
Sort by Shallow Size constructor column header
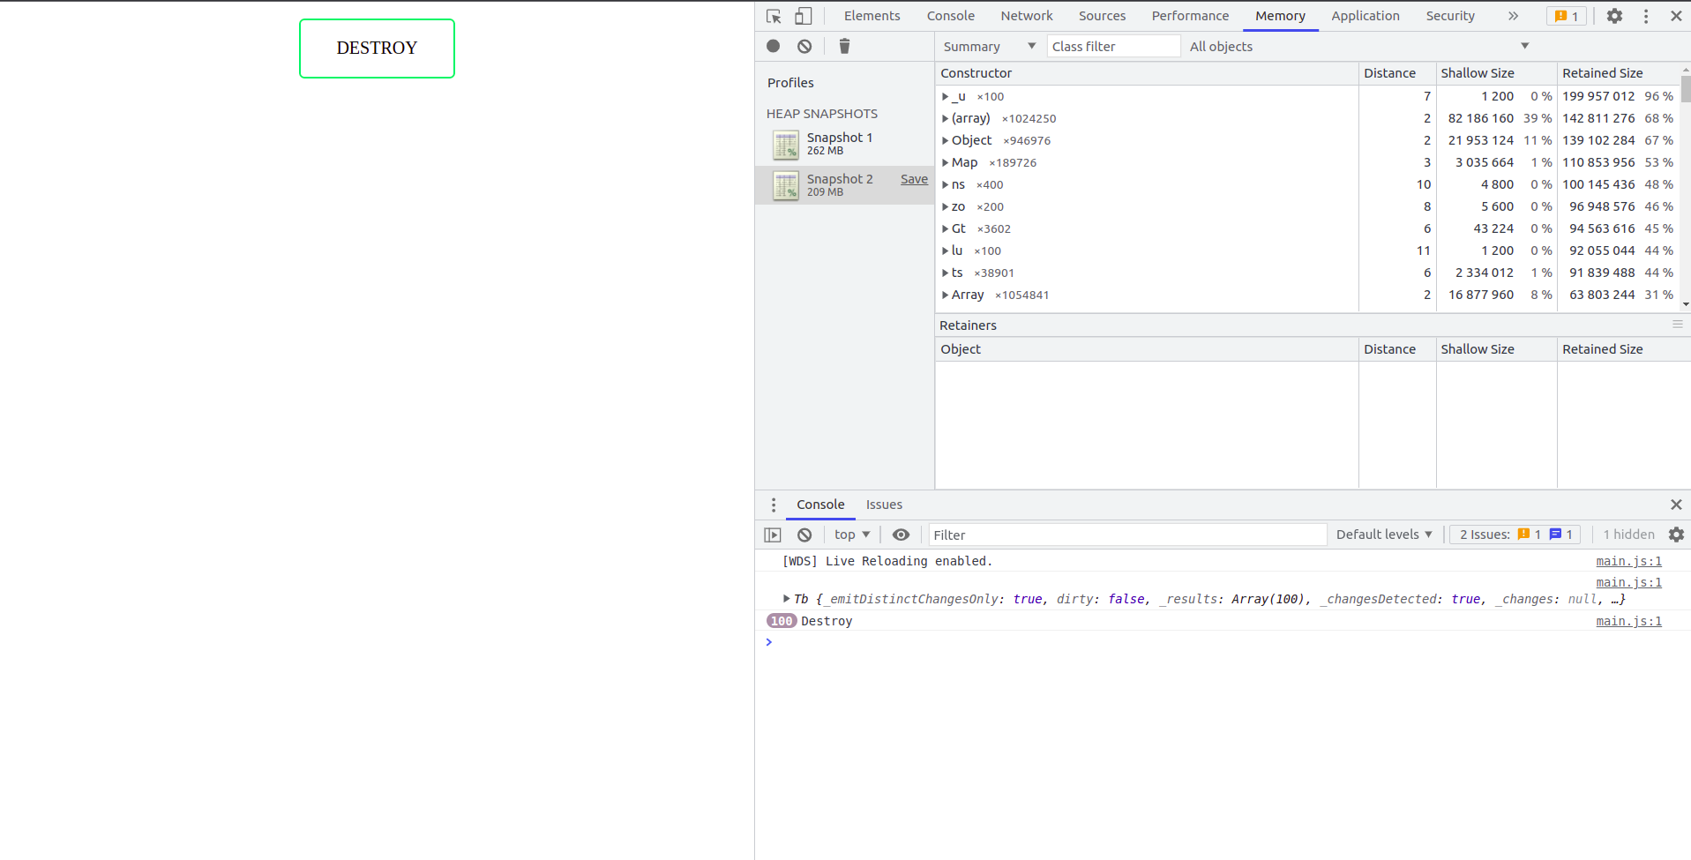coord(1496,73)
